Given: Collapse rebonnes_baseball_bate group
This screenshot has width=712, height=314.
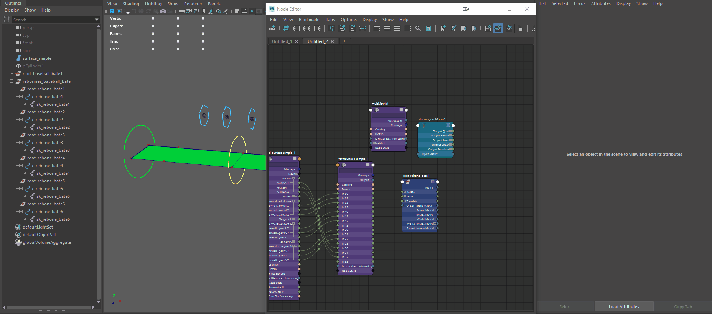Looking at the screenshot, I should pos(12,81).
